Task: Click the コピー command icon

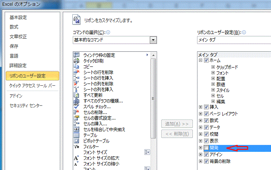Action: [76, 66]
